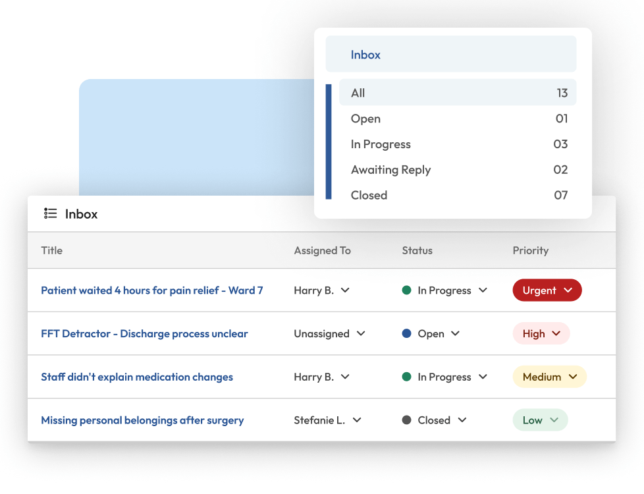Click green status dot on medication changes row

pyautogui.click(x=406, y=377)
